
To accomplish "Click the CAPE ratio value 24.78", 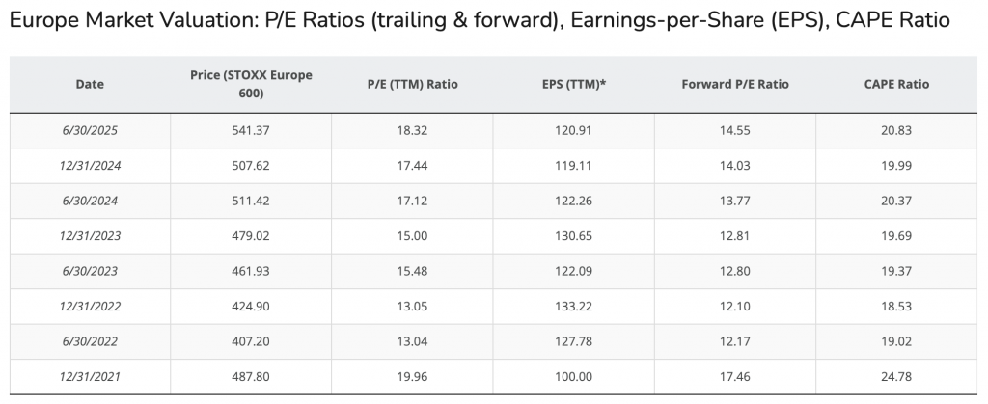I will (x=896, y=377).
